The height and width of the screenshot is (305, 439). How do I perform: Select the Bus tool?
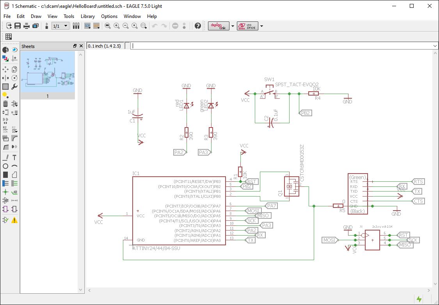pos(5,184)
